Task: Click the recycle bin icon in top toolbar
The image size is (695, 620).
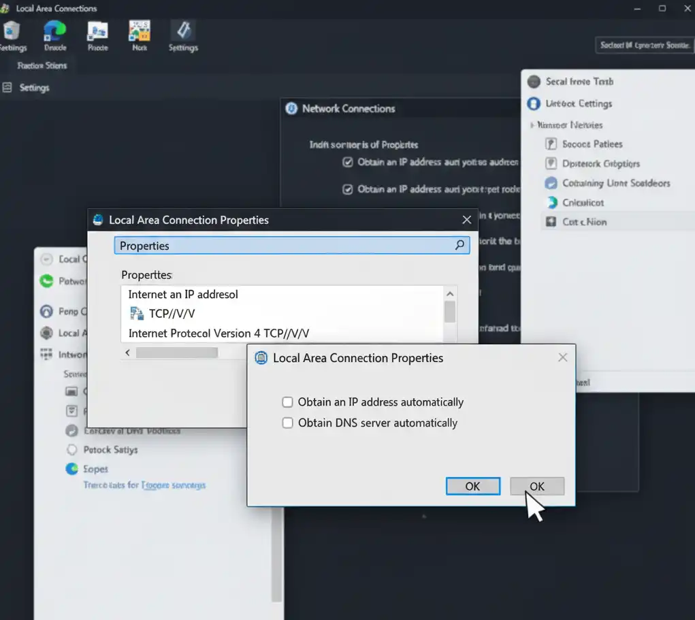Action: [12, 31]
